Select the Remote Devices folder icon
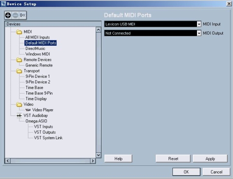233x179 pixels. click(x=19, y=60)
